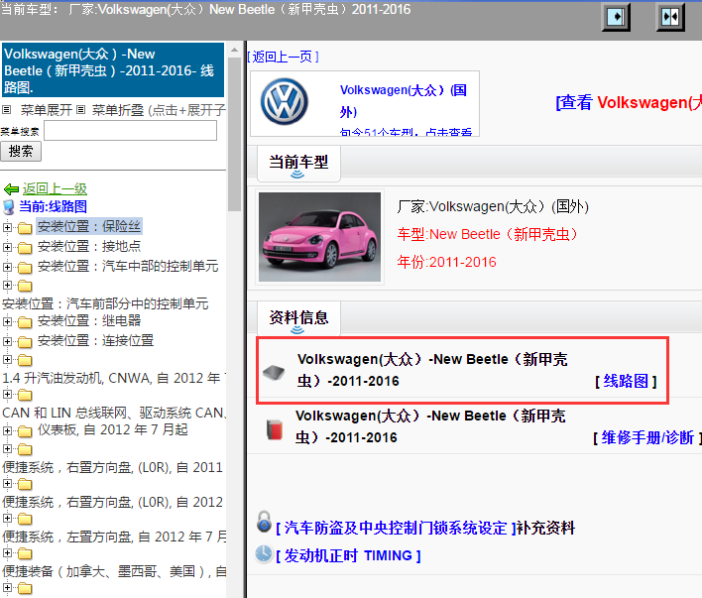Click the gray chip icon for 线路图 row
This screenshot has height=598, width=702.
tap(274, 372)
